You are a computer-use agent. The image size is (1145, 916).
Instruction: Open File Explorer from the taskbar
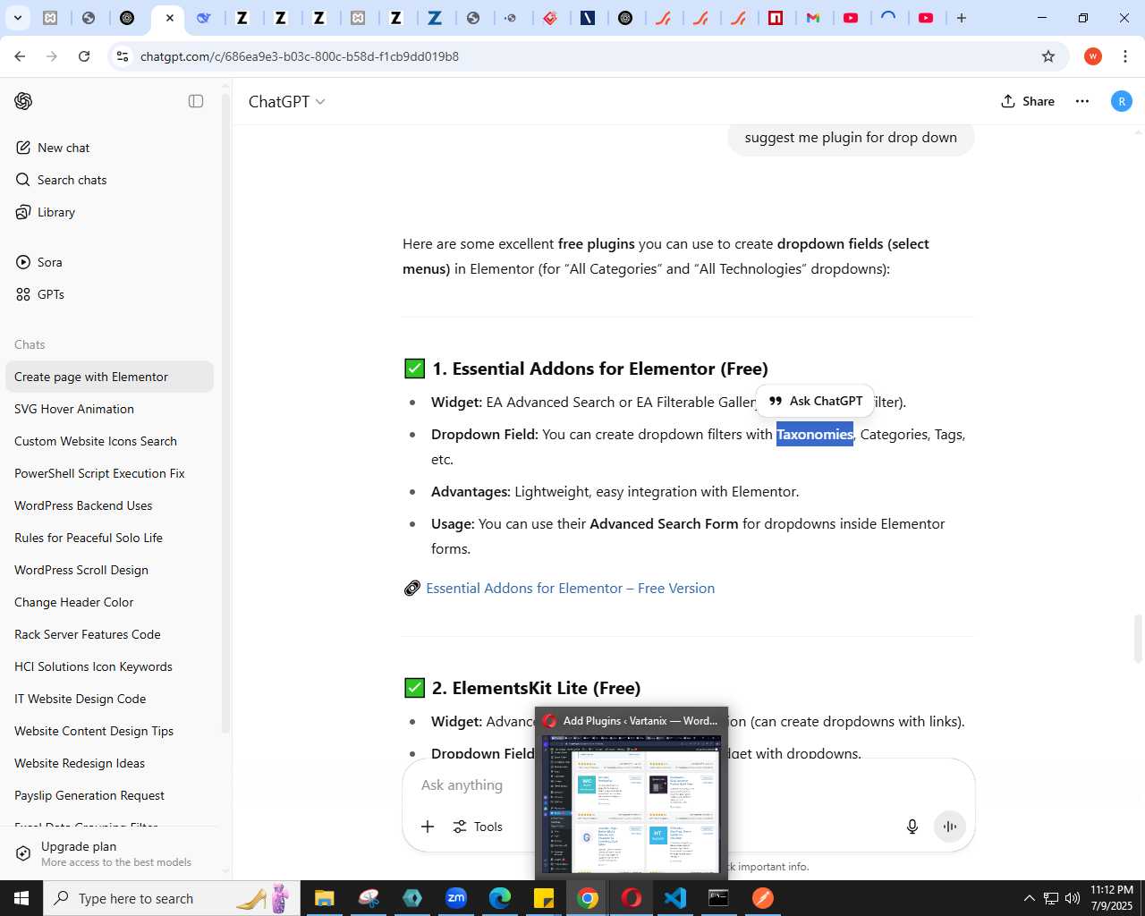point(324,898)
